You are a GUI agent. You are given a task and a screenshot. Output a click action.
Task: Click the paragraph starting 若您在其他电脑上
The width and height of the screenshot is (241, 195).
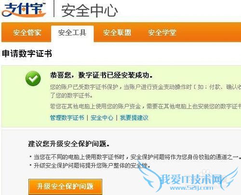point(146,106)
